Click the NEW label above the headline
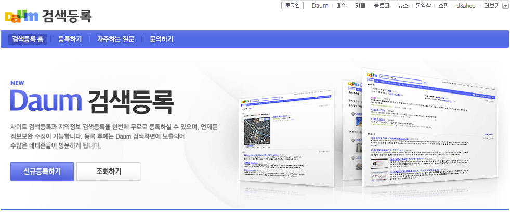 coord(17,83)
